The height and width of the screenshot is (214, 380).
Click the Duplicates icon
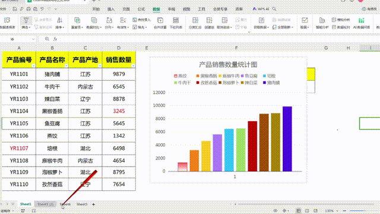point(77,20)
